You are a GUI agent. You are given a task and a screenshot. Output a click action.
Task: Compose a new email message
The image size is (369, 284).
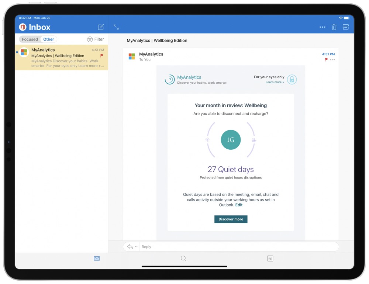pyautogui.click(x=101, y=27)
